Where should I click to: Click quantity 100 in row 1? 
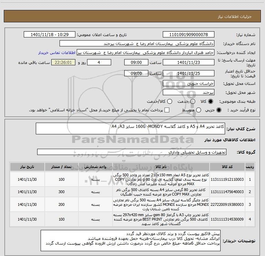(x=62, y=179)
